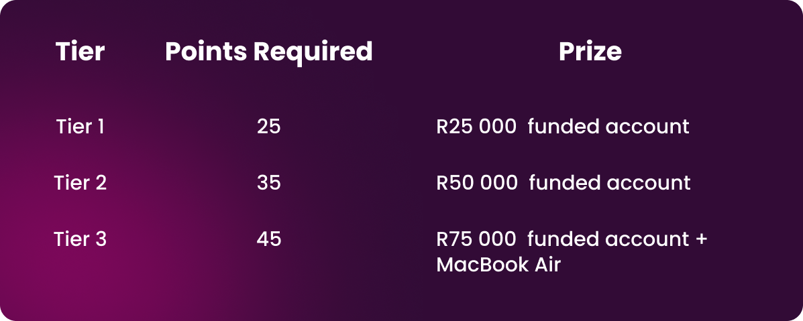803x321 pixels.
Task: Select 'funded account' text in Tier 3 prize
Action: [608, 239]
